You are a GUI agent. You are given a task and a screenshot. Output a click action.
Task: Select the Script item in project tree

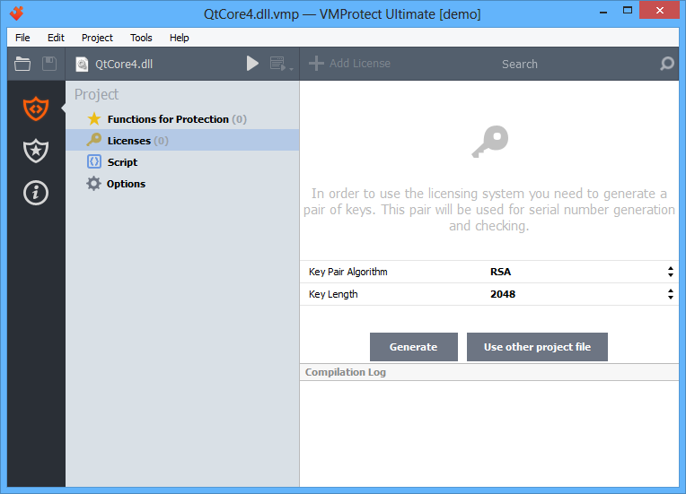[x=122, y=162]
